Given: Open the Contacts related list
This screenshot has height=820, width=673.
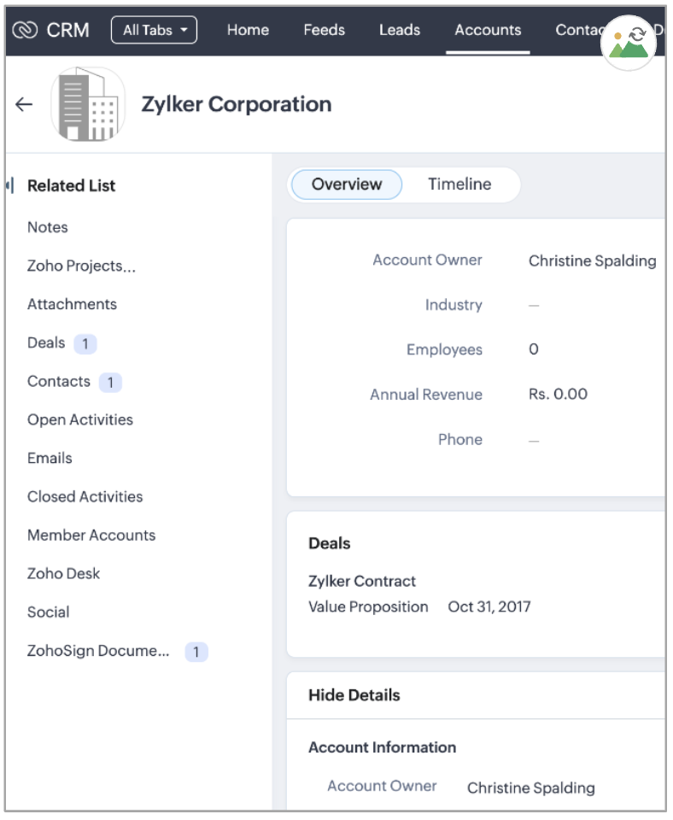Looking at the screenshot, I should [x=58, y=382].
